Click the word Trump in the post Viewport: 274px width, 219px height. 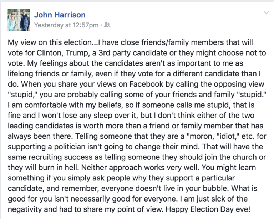[x=77, y=53]
